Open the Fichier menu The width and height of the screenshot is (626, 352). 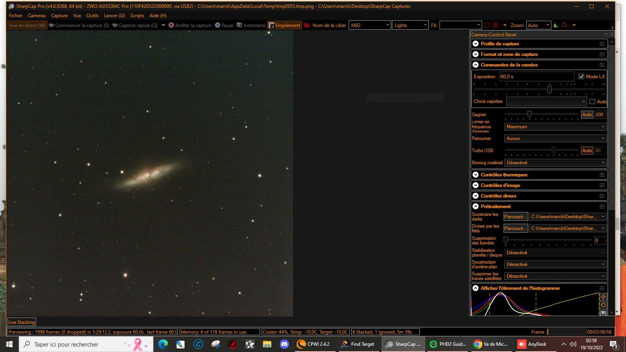(16, 16)
